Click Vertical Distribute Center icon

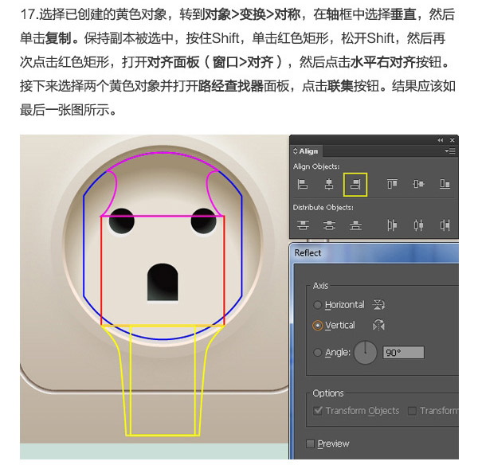[329, 225]
